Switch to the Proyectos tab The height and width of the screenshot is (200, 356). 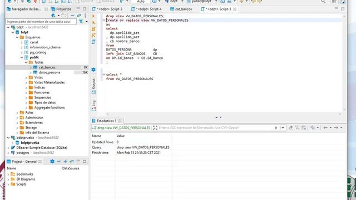[x=61, y=9]
